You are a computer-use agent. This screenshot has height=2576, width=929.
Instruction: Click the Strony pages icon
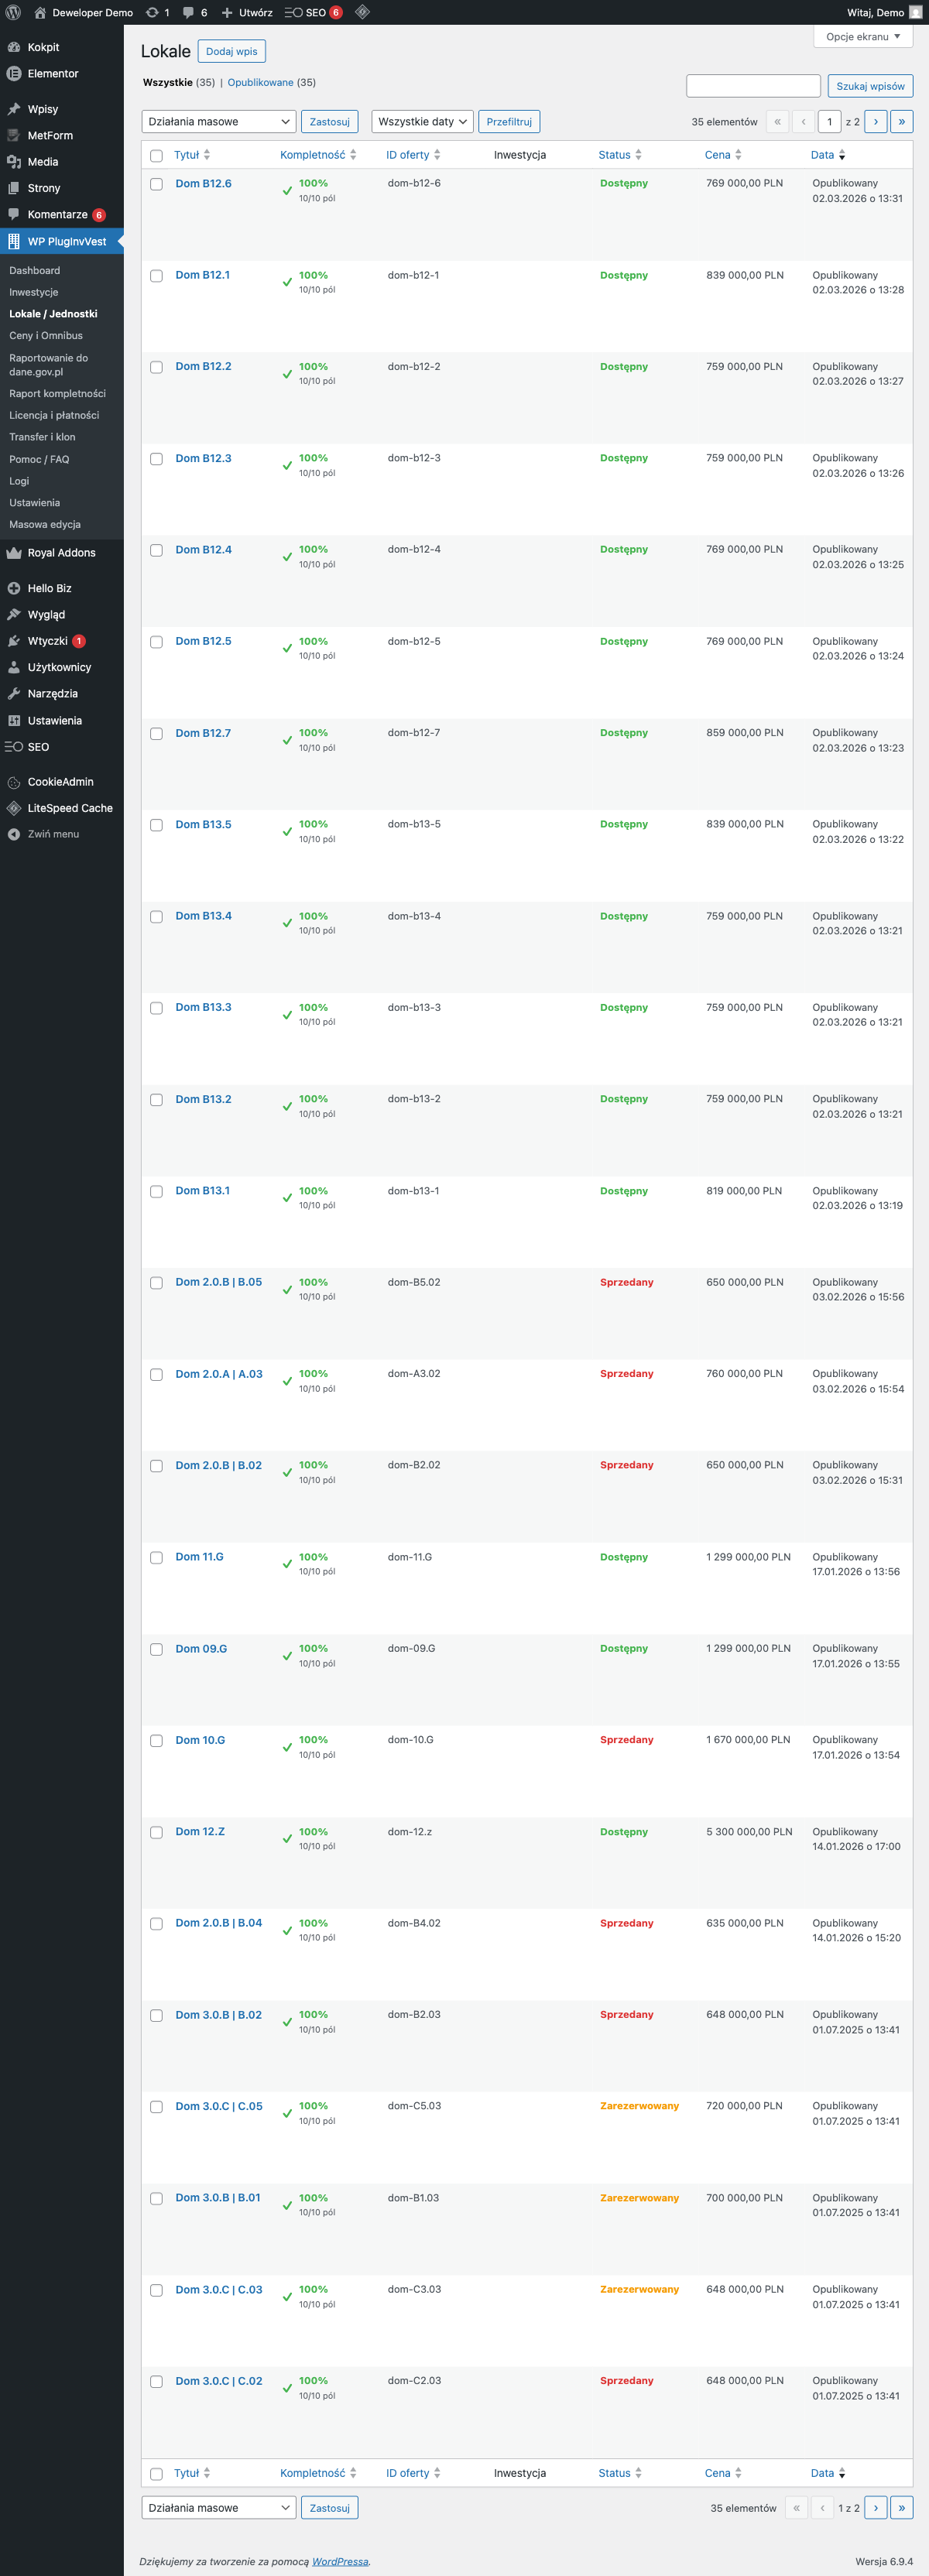pyautogui.click(x=14, y=188)
